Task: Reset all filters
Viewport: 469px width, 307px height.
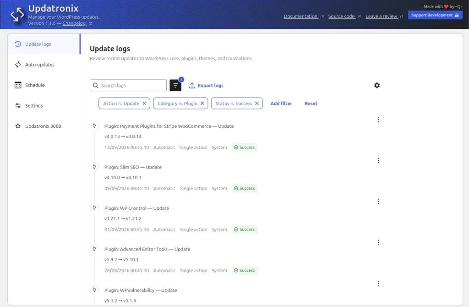Action: click(x=311, y=104)
